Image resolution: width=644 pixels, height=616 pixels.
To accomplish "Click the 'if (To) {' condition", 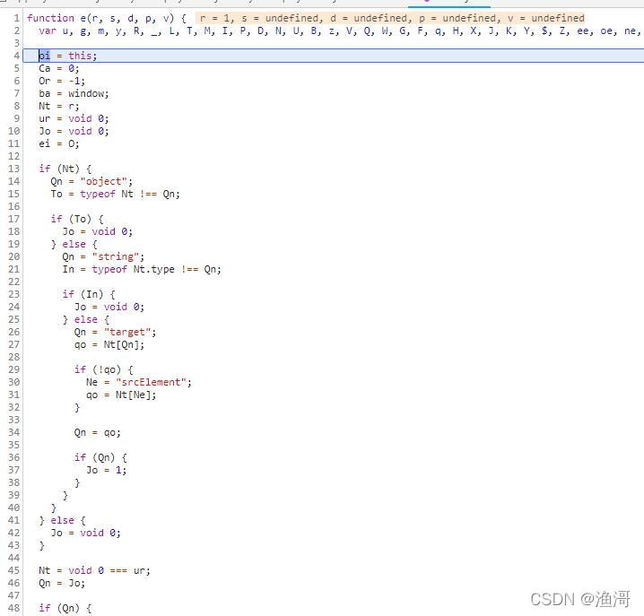I will [x=77, y=219].
